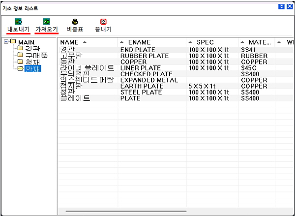Collapse the MAIN tree node
The image size is (295, 216).
(x=6, y=42)
